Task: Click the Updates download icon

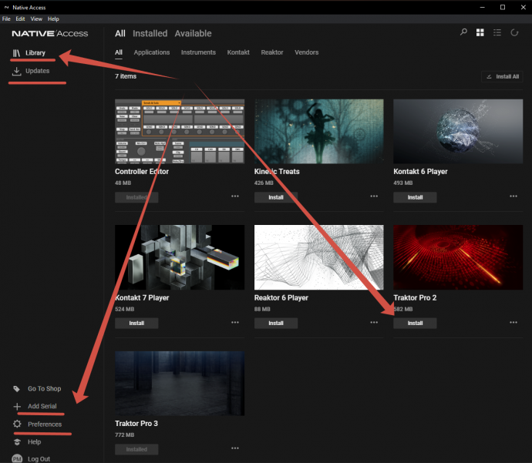Action: click(x=16, y=71)
